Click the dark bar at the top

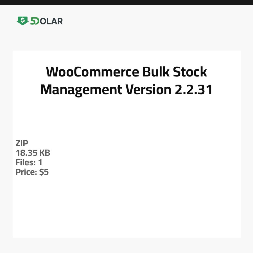coord(126,3)
